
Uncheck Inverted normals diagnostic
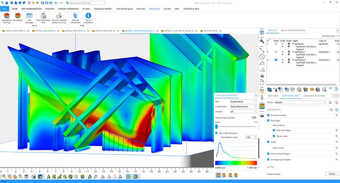pyautogui.click(x=268, y=115)
